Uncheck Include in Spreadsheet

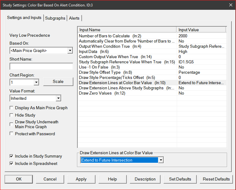coord(12,163)
